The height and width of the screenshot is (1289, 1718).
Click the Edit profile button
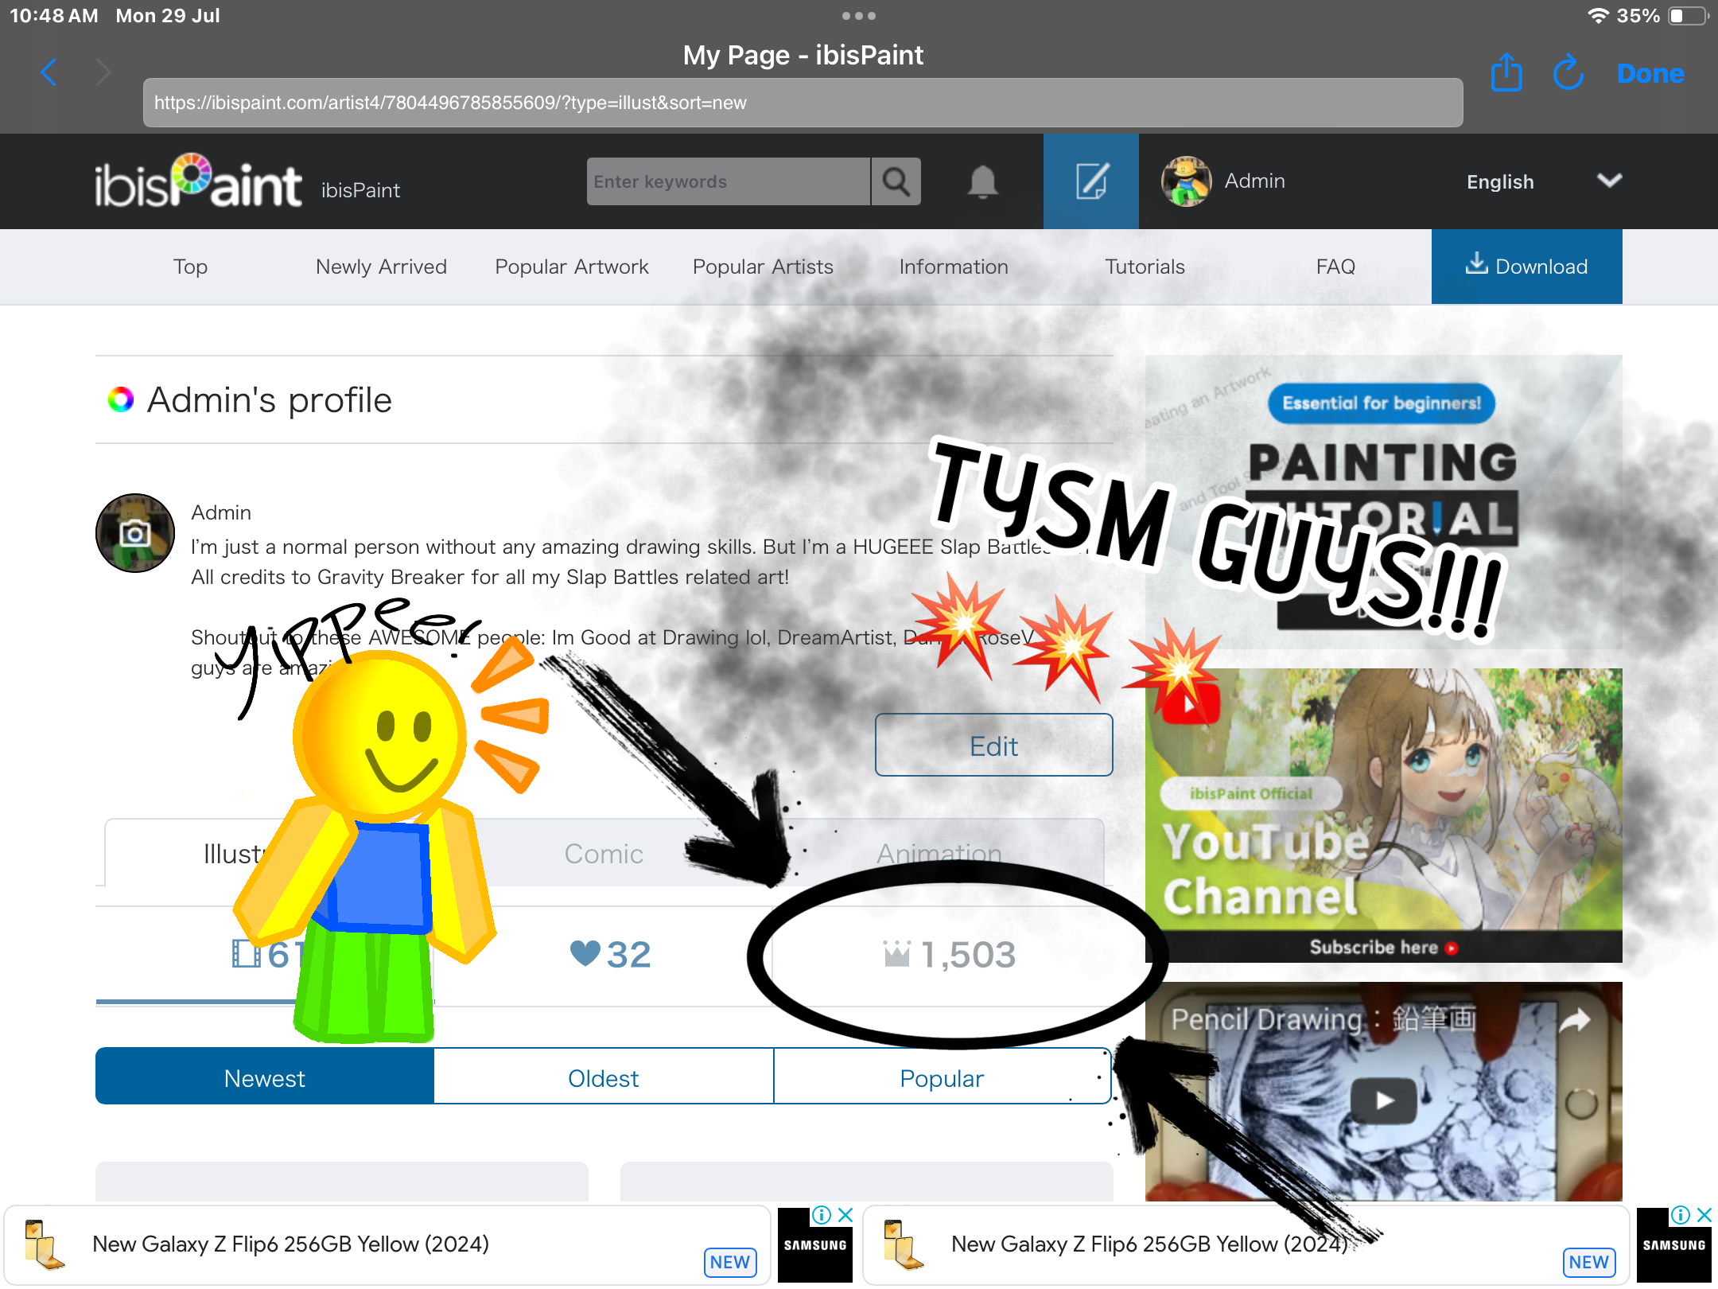pos(993,746)
